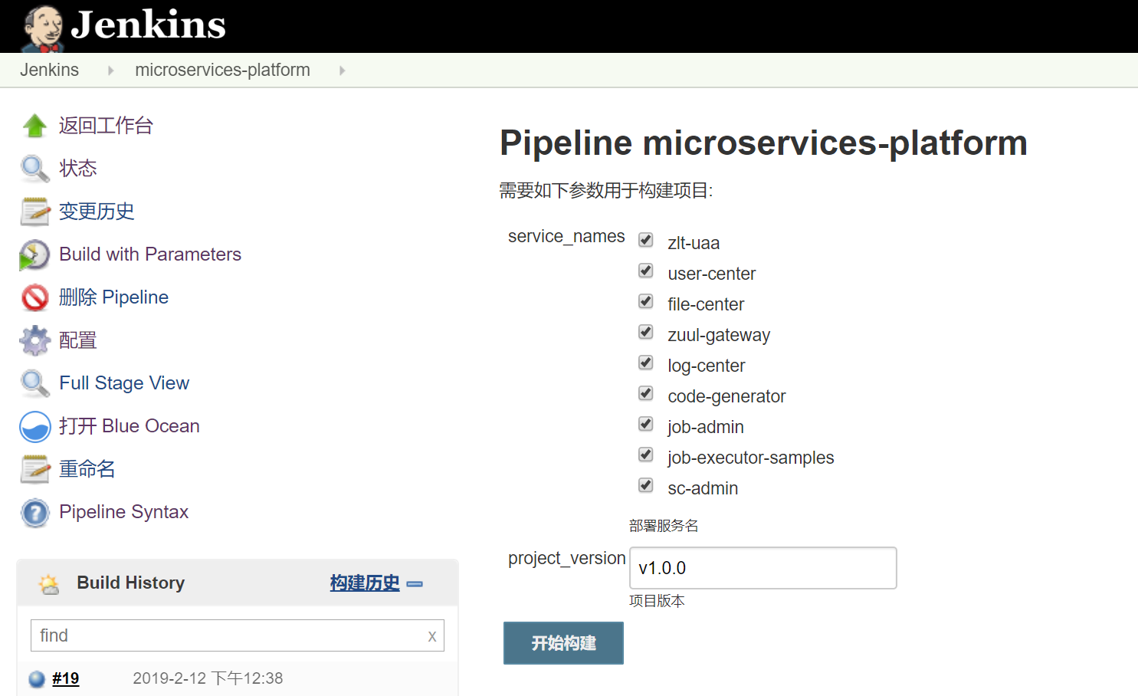
Task: Click the question mark icon for Pipeline Syntax
Action: 35,513
